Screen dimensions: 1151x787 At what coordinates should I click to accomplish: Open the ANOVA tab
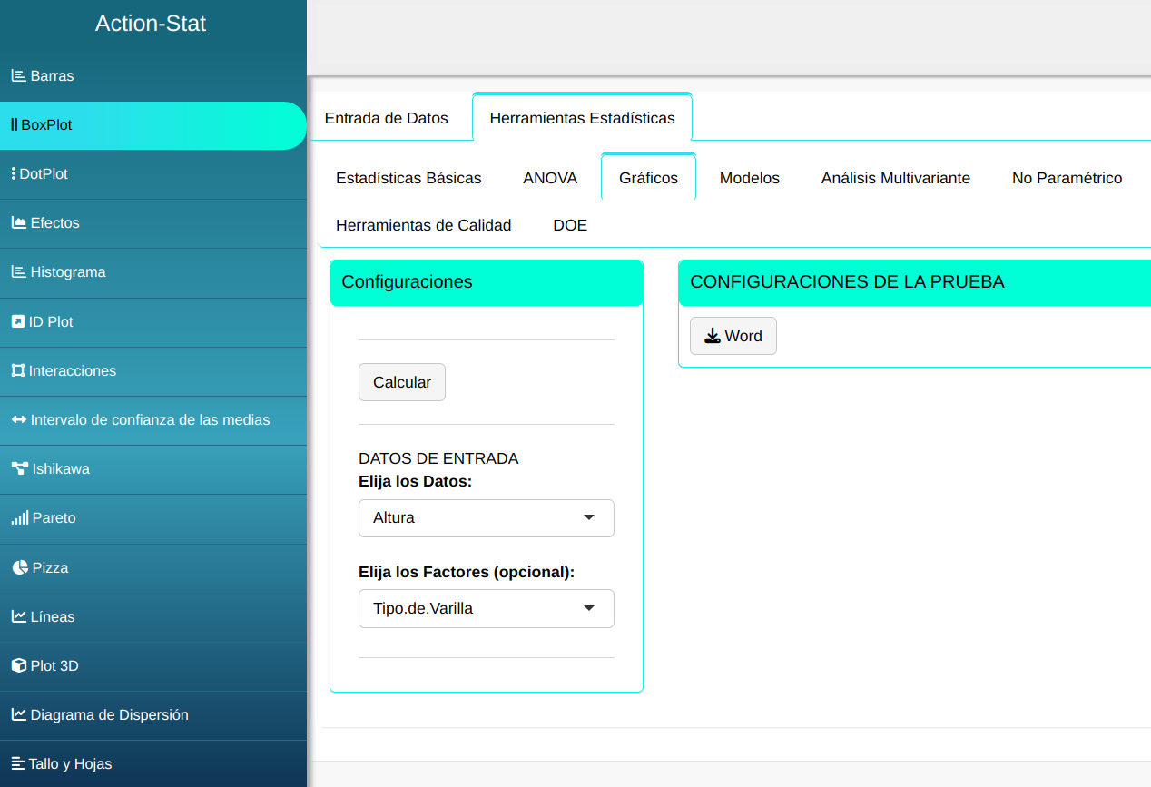pos(550,178)
